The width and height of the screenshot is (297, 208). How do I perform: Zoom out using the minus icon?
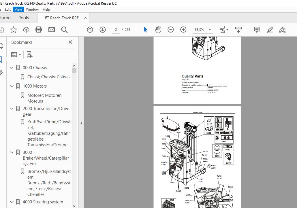point(171,30)
